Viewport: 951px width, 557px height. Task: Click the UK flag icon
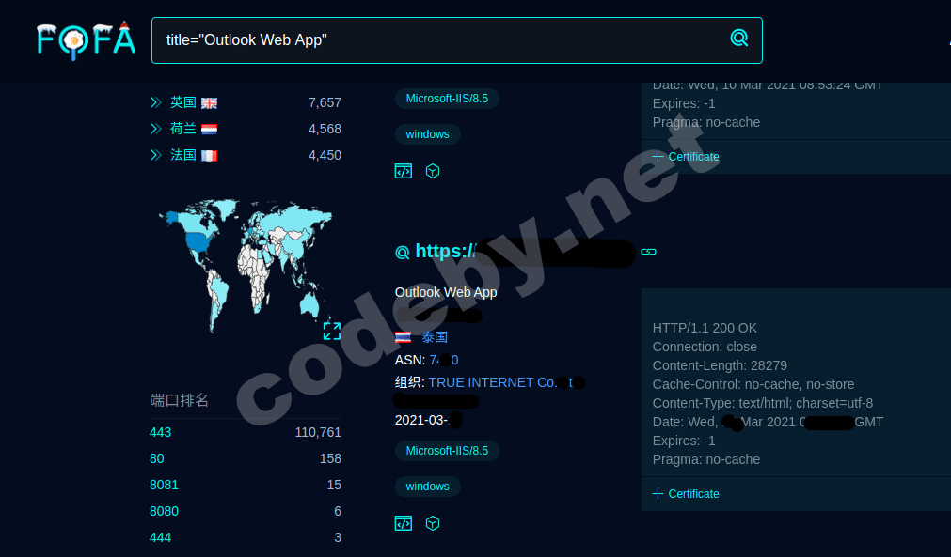[209, 103]
